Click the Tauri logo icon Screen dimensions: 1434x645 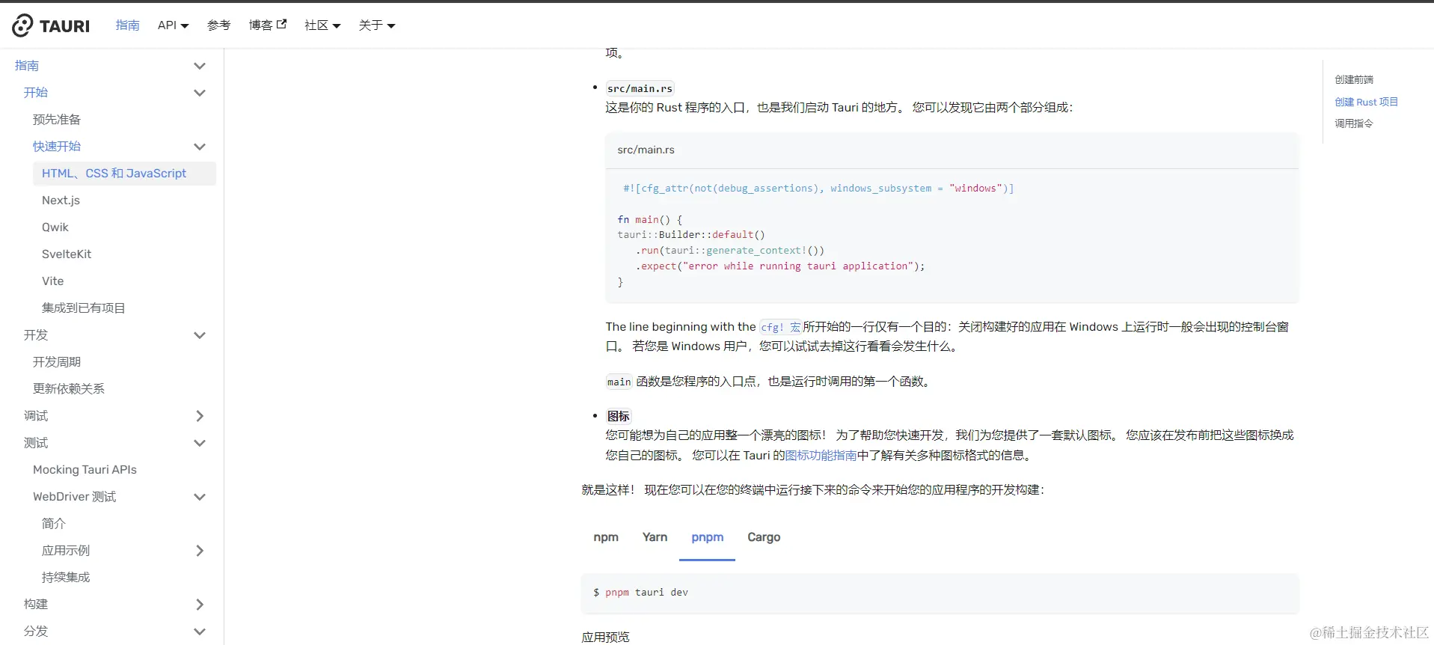tap(22, 25)
